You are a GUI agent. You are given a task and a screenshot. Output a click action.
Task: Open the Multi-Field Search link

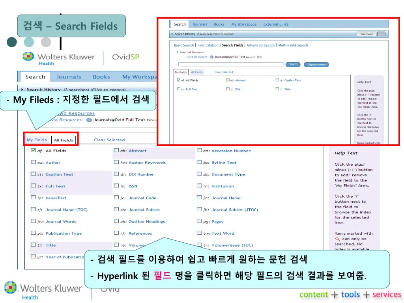coord(293,45)
